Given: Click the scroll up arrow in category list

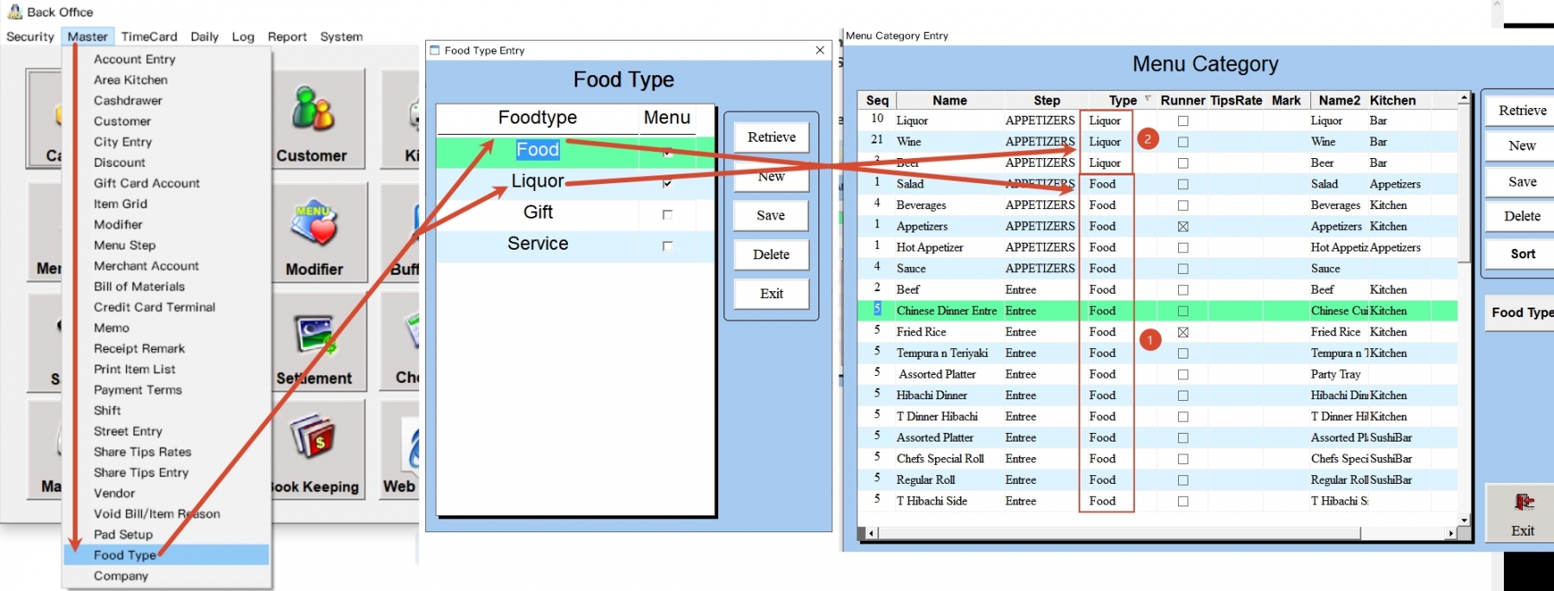Looking at the screenshot, I should [x=1464, y=98].
